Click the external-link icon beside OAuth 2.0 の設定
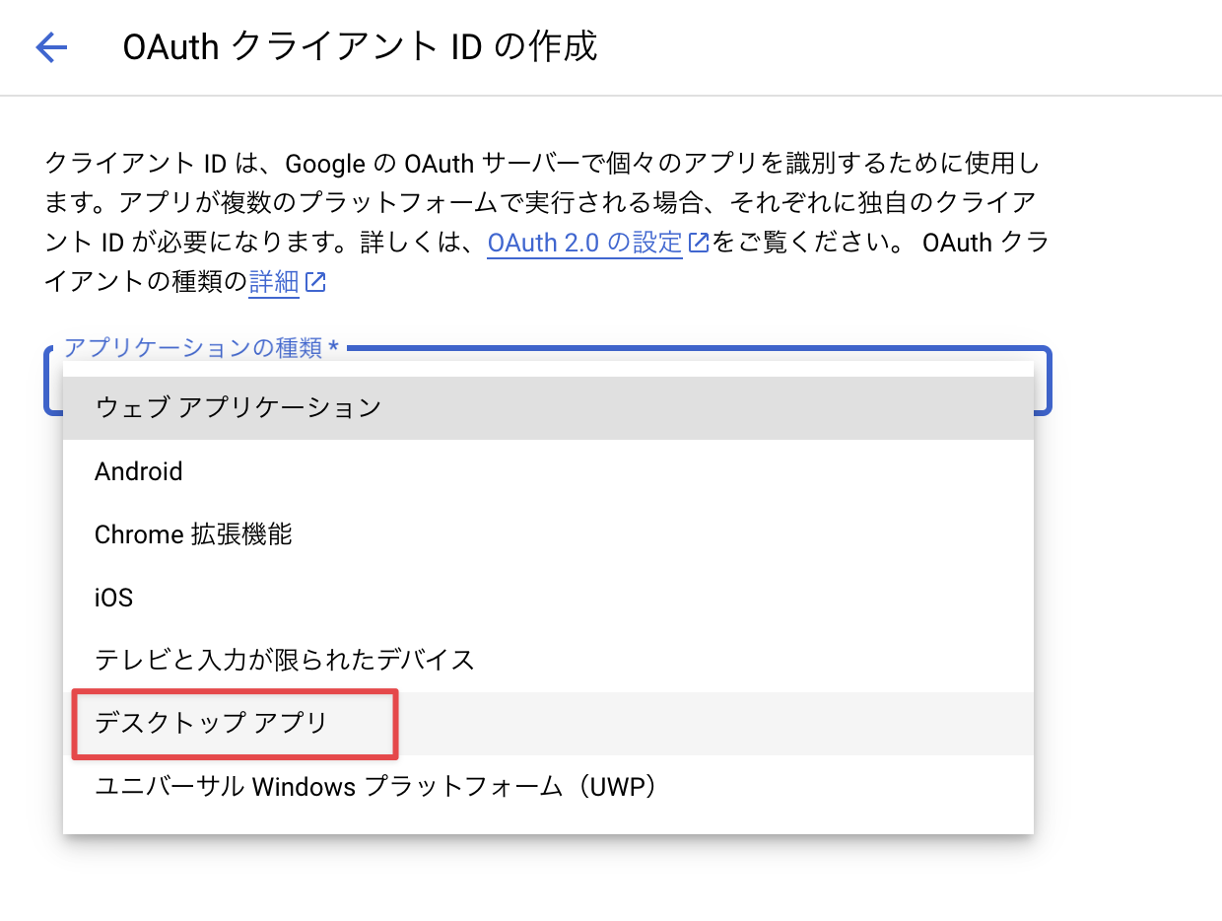Image resolution: width=1222 pixels, height=921 pixels. 699,244
